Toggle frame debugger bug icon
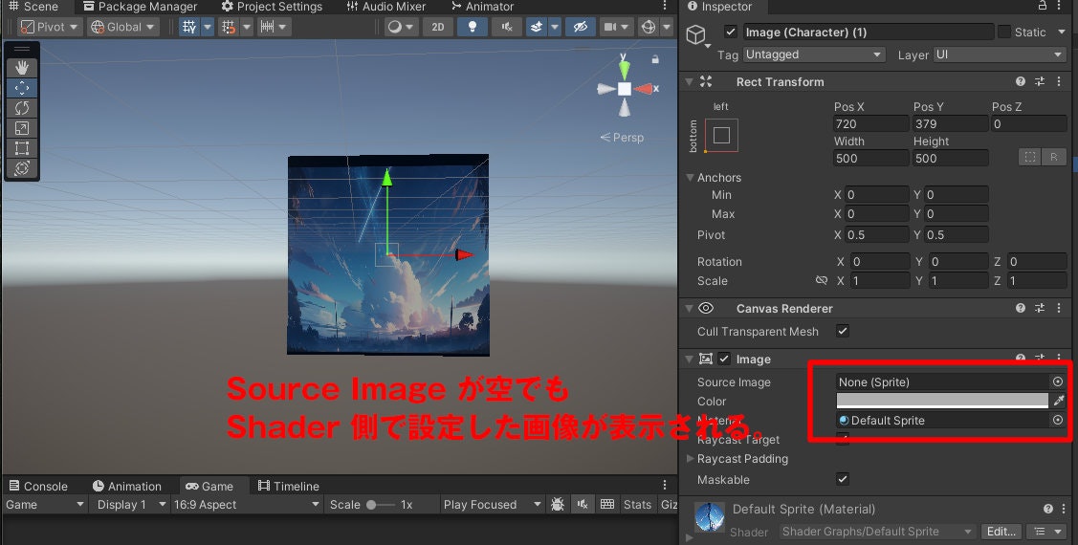Screen dimensions: 1078x545 (558, 505)
